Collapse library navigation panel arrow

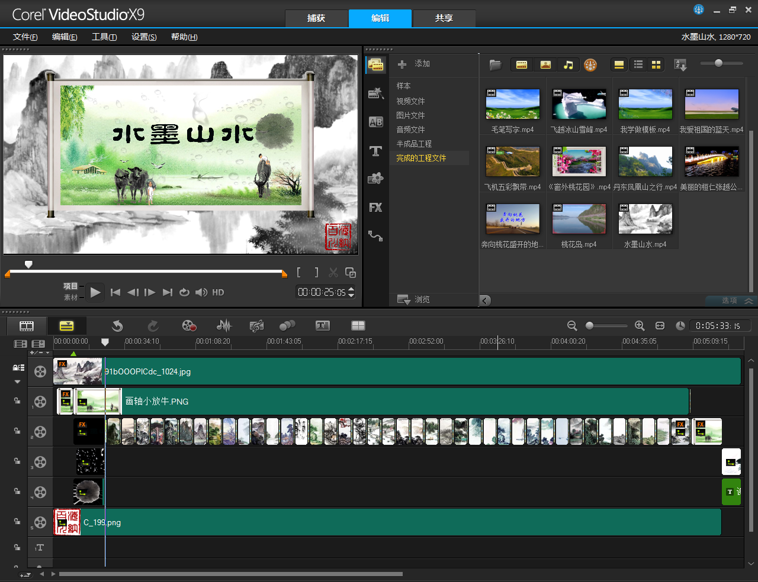click(485, 300)
